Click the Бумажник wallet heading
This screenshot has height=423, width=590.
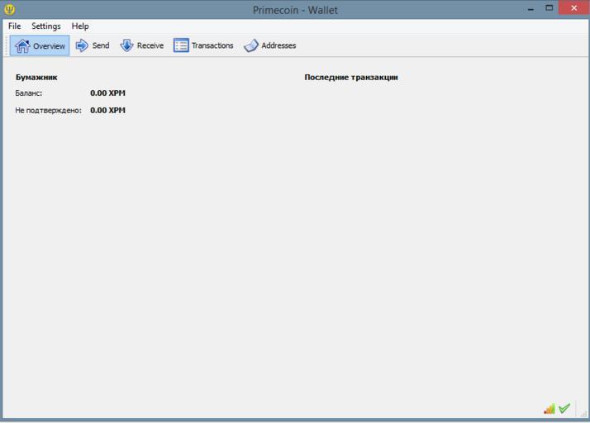[36, 77]
